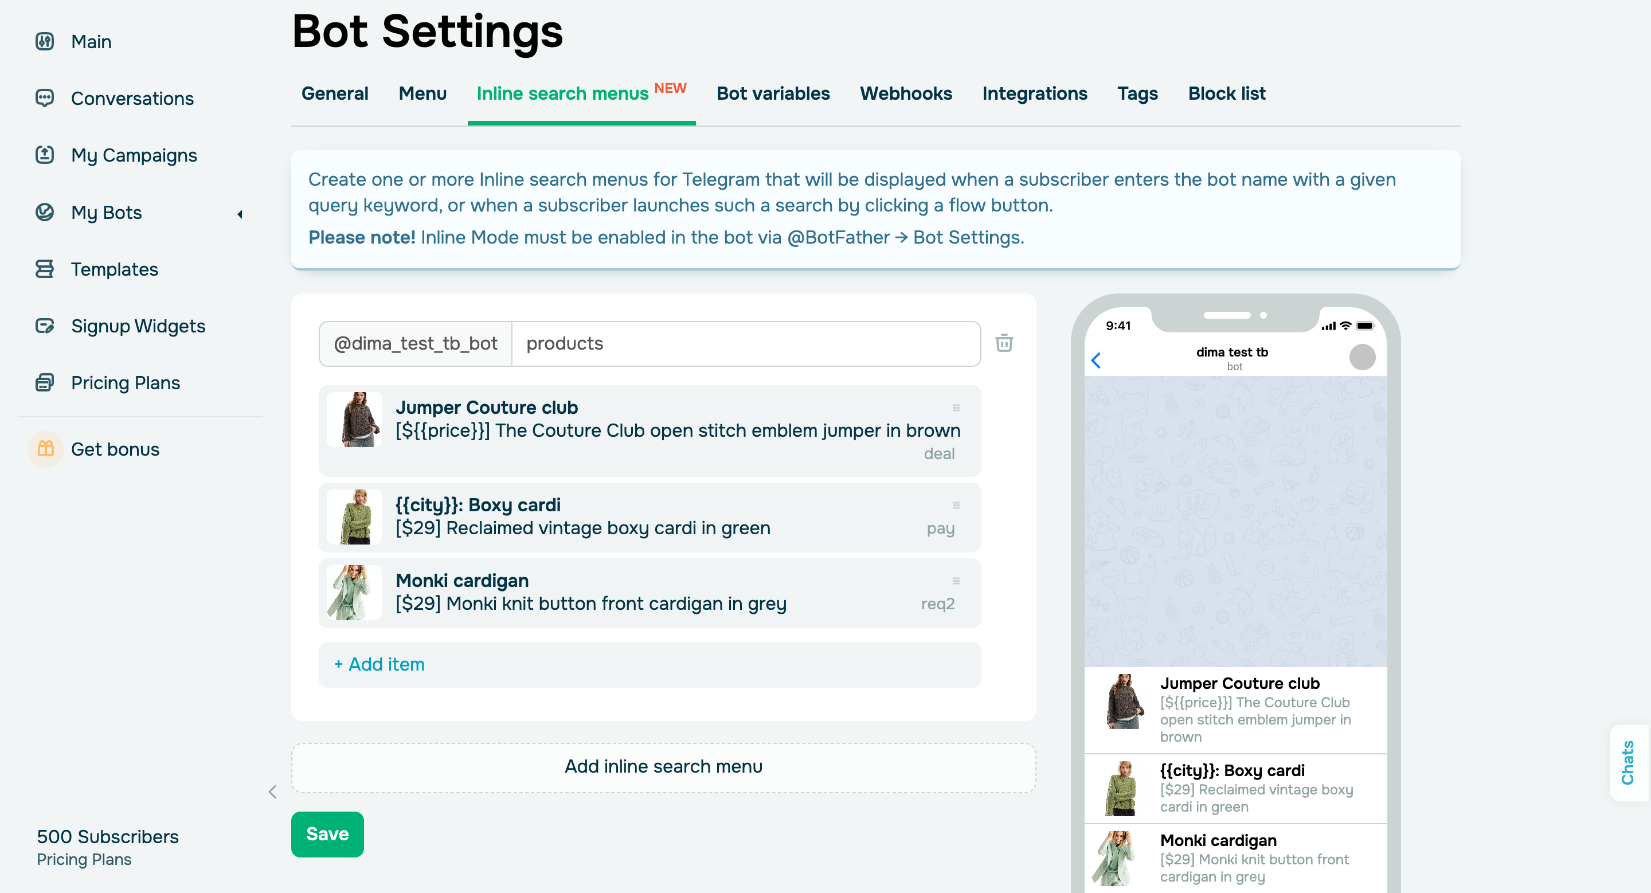Screen dimensions: 1651x893
Task: Collapse the My Bots sidebar section
Action: pos(240,214)
